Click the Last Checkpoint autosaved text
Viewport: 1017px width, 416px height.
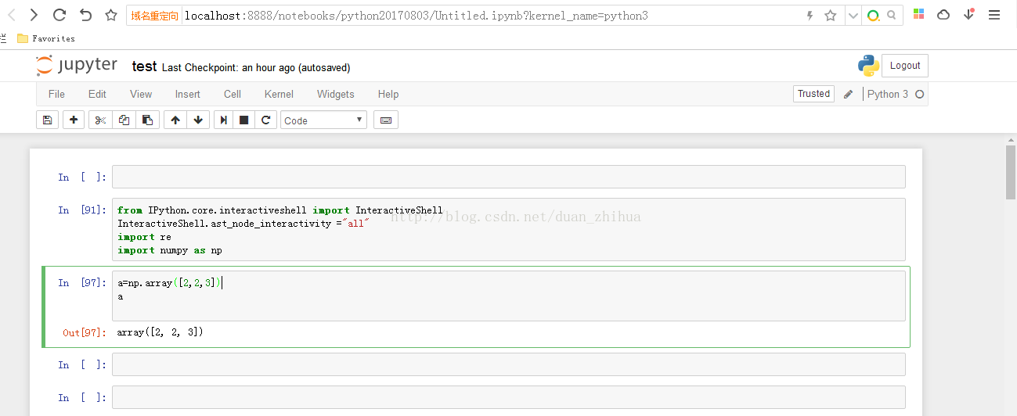tap(256, 68)
